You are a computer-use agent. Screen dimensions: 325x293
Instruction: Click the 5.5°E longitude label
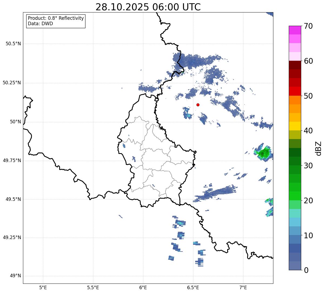[93, 287]
